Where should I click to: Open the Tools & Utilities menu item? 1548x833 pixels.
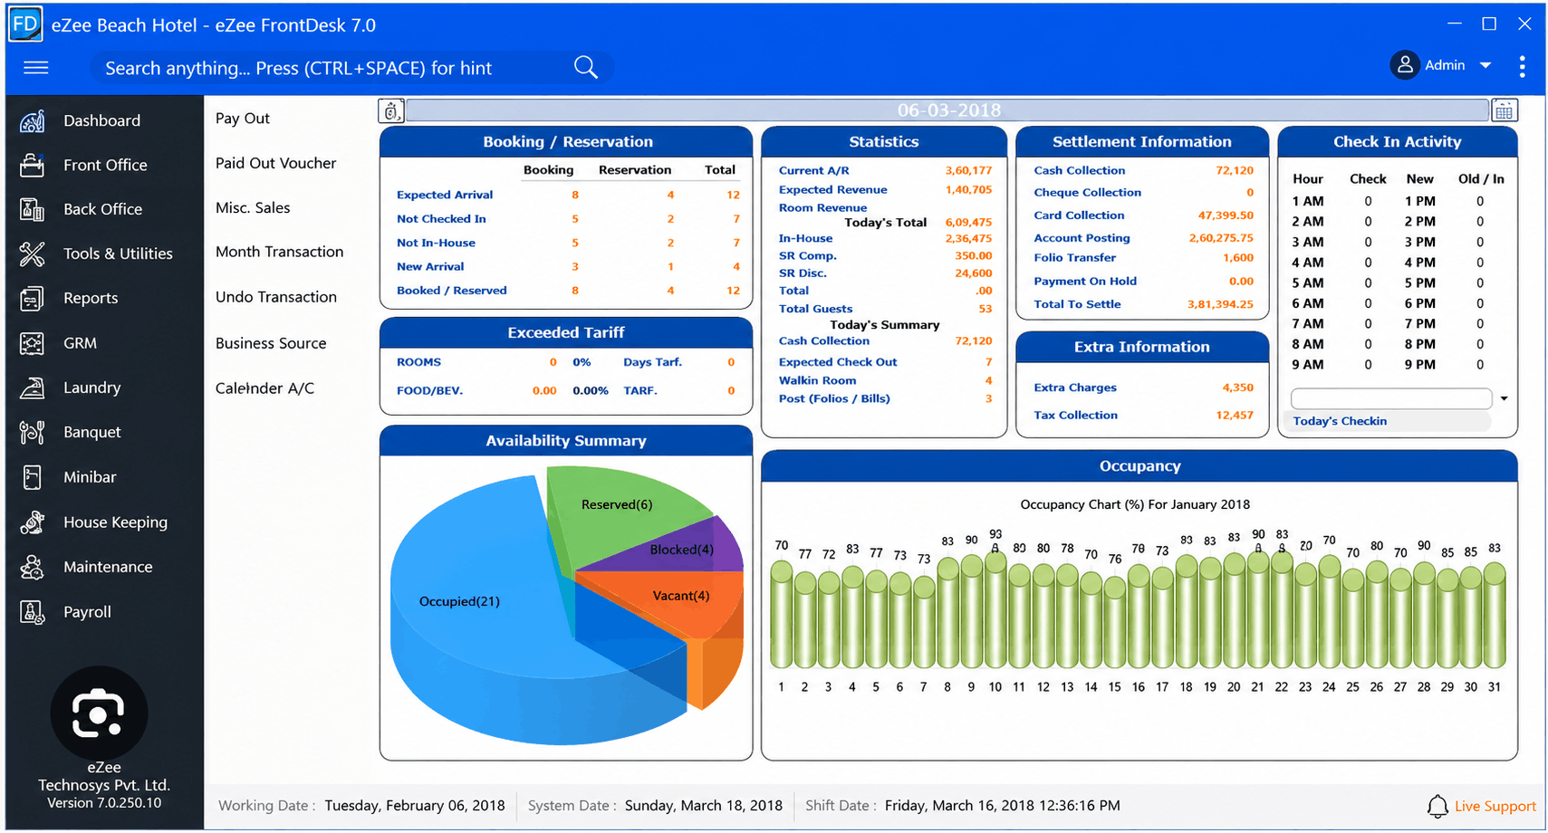pos(118,254)
